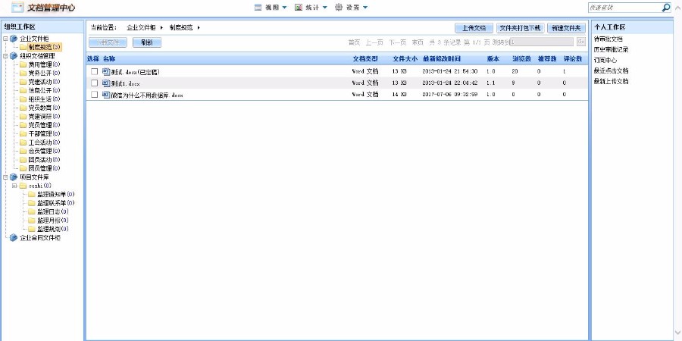Click the Word icon of 微信为什么不用数据库.docx
Screen dimensions: 682x341
(x=105, y=95)
